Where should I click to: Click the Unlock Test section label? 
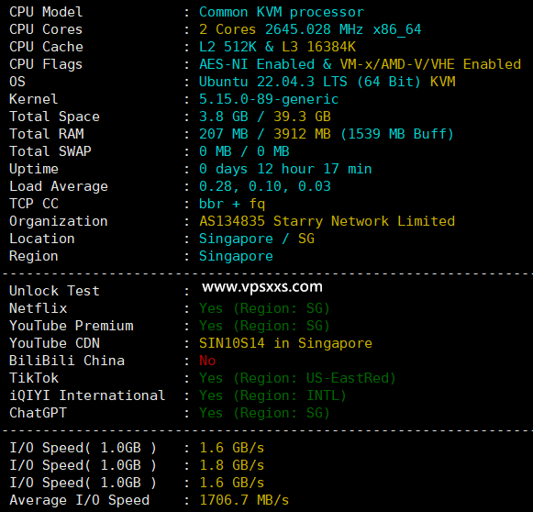(54, 291)
